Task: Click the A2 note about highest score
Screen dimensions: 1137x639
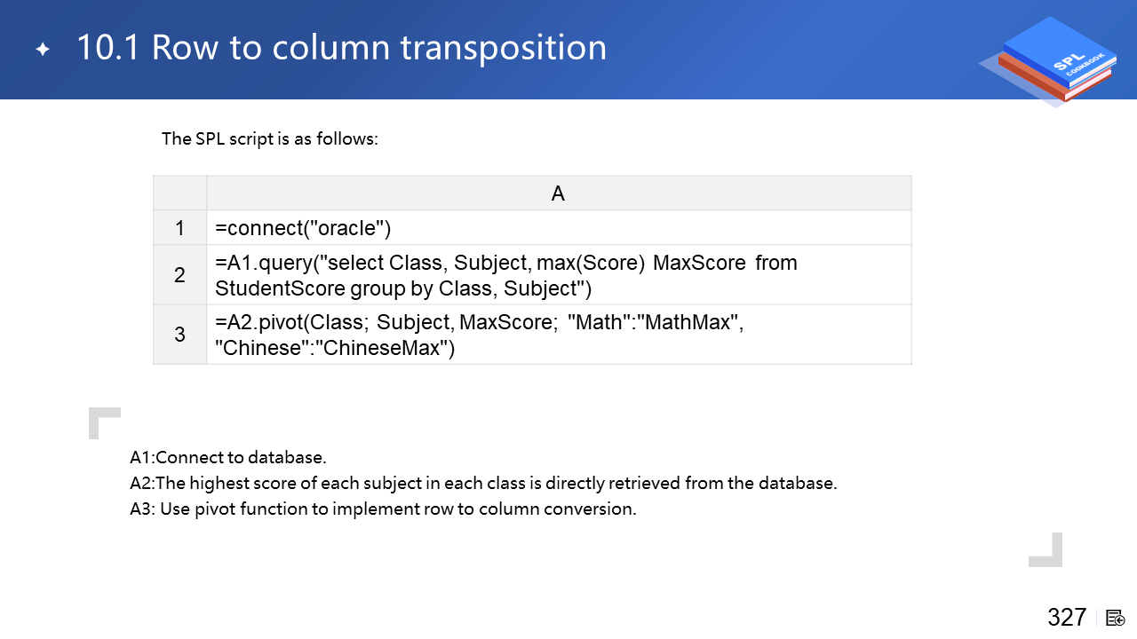Action: point(483,484)
